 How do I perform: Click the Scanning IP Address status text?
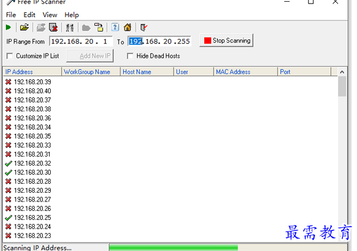pyautogui.click(x=37, y=247)
